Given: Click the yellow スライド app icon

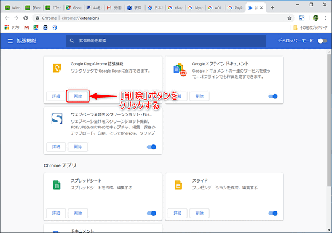Looking at the screenshot, I should (x=178, y=185).
